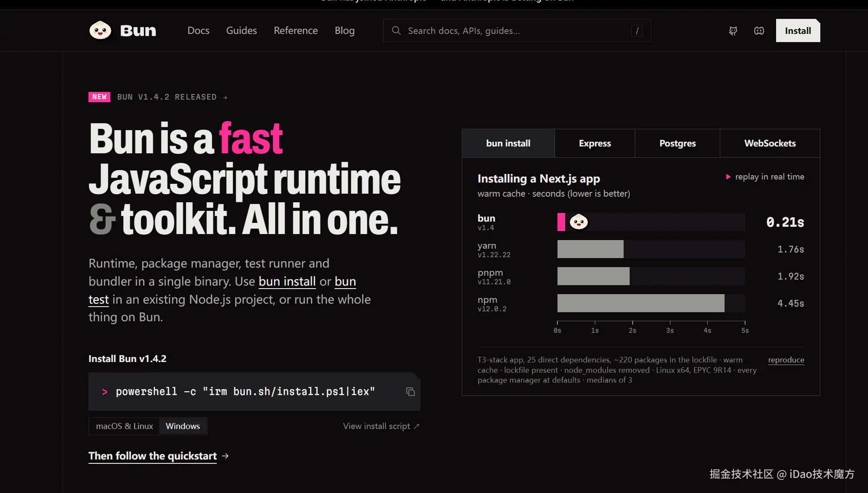The width and height of the screenshot is (868, 493).
Task: Click the pink NEW badge
Action: [99, 97]
